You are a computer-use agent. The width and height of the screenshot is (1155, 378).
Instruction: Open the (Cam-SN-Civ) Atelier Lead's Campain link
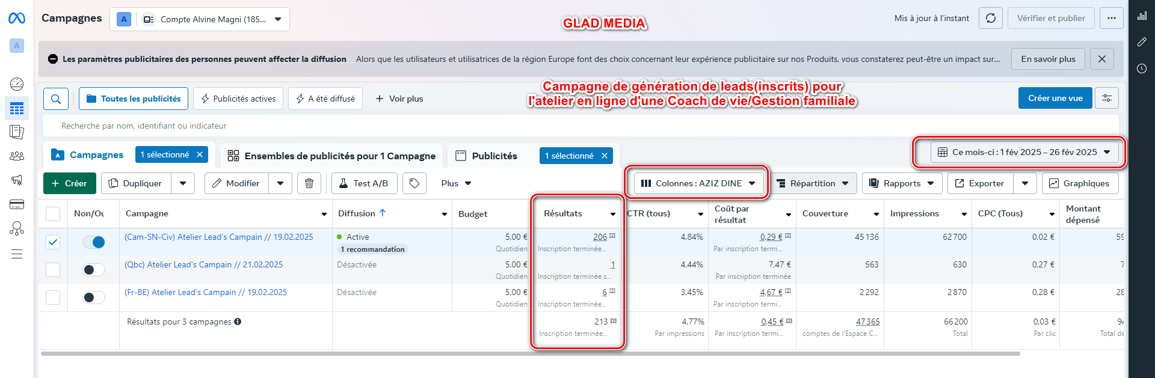(219, 237)
